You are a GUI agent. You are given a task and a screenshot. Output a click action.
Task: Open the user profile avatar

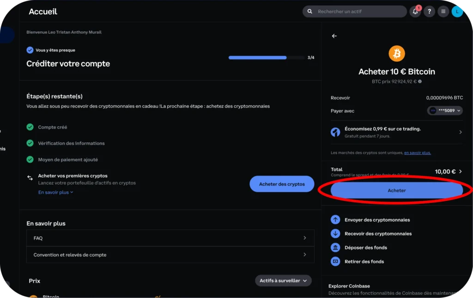coord(457,12)
